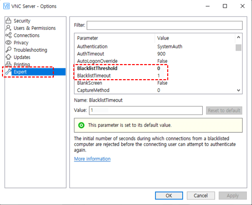
Task: Click the VNC logo in title bar
Action: 6,6
